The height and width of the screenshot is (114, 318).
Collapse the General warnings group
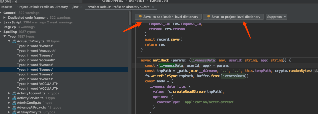tap(1, 13)
